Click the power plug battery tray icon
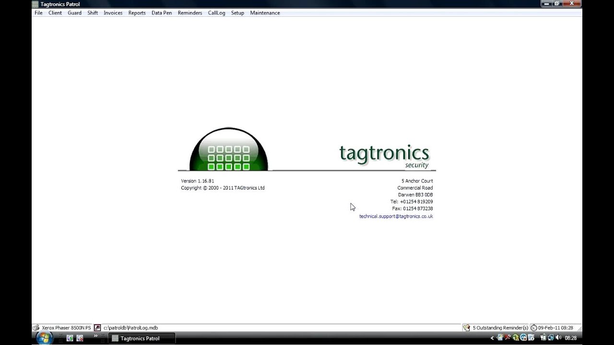The height and width of the screenshot is (345, 614). click(543, 338)
